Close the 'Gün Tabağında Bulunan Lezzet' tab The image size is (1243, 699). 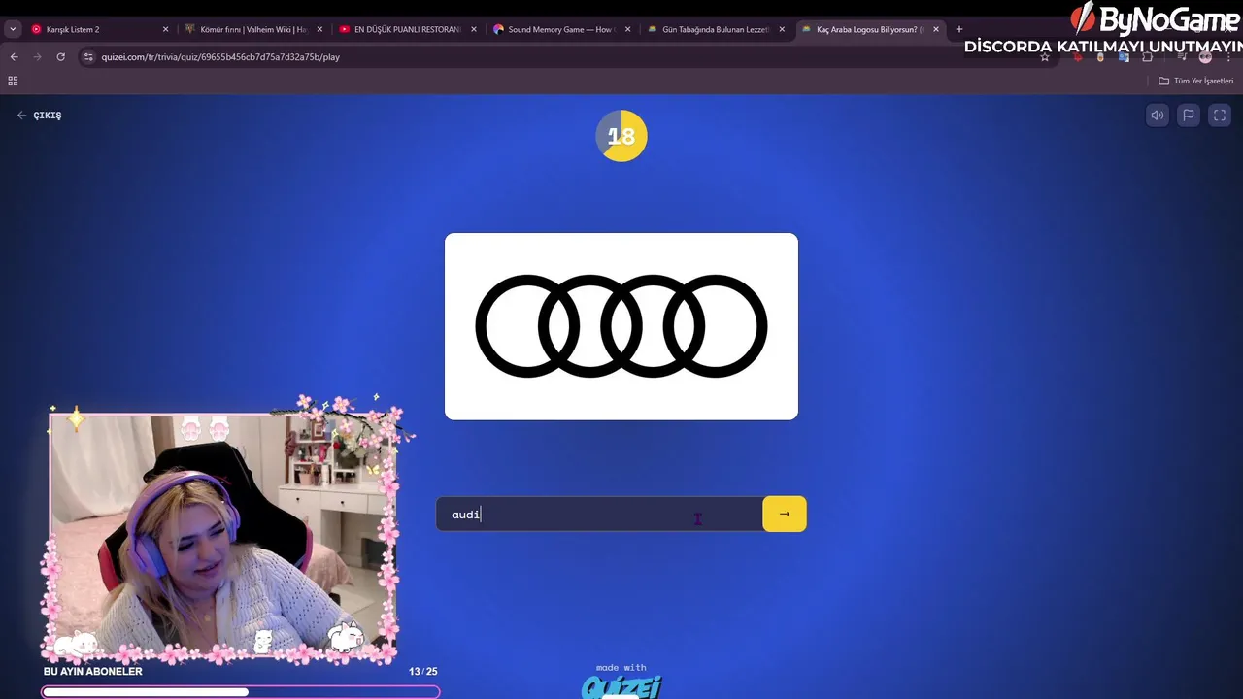pyautogui.click(x=782, y=29)
